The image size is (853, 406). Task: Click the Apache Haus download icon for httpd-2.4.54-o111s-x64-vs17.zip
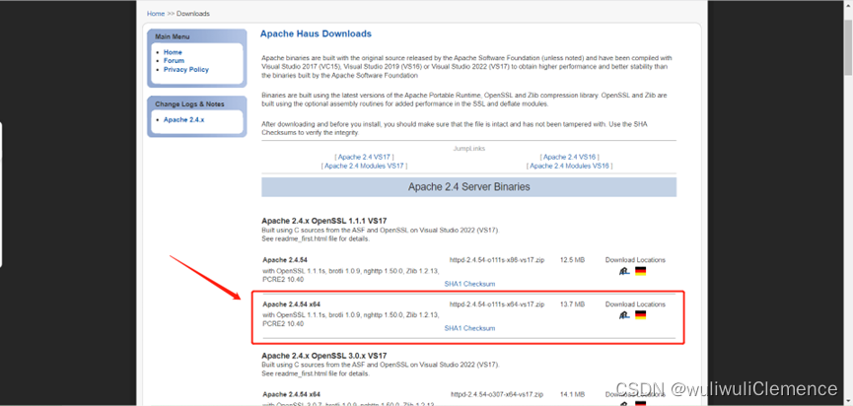point(624,314)
